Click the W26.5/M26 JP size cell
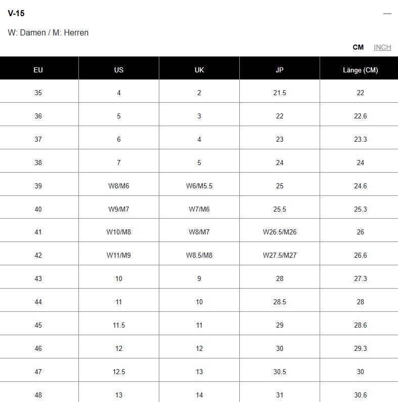The height and width of the screenshot is (402, 398). click(280, 232)
